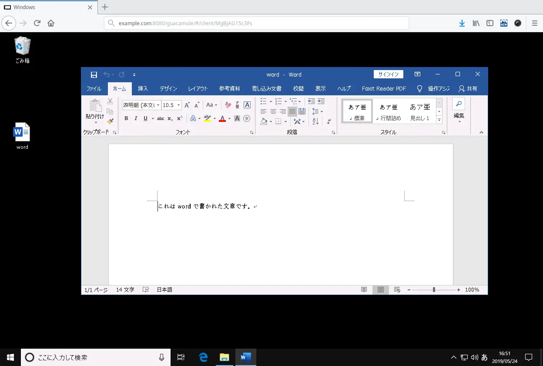
Task: Select the Format Painter brush
Action: (x=110, y=121)
